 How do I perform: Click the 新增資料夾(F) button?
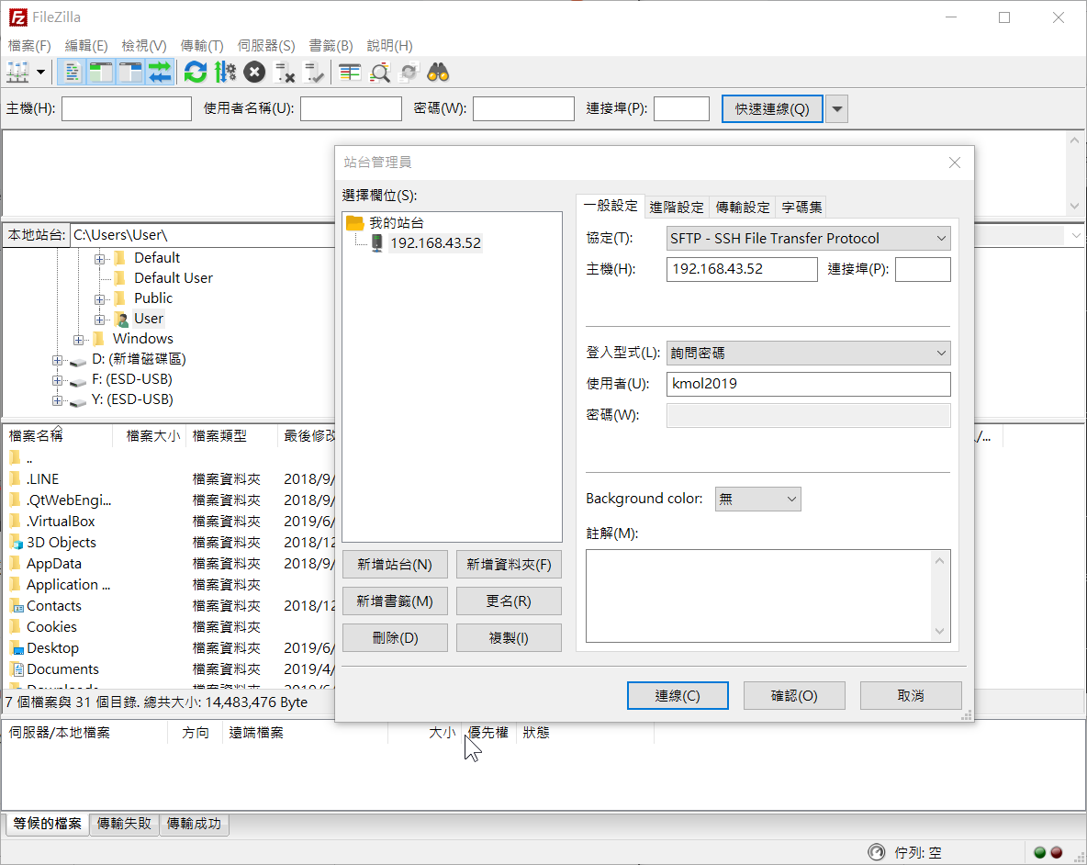click(509, 564)
